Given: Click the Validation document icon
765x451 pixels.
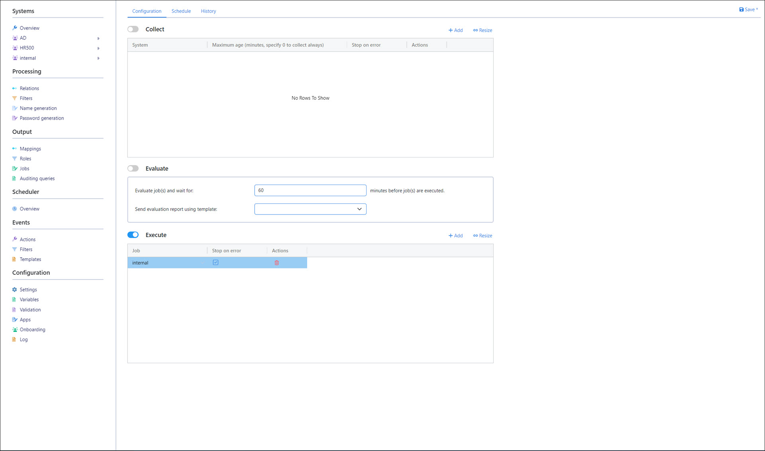Looking at the screenshot, I should click(x=14, y=310).
